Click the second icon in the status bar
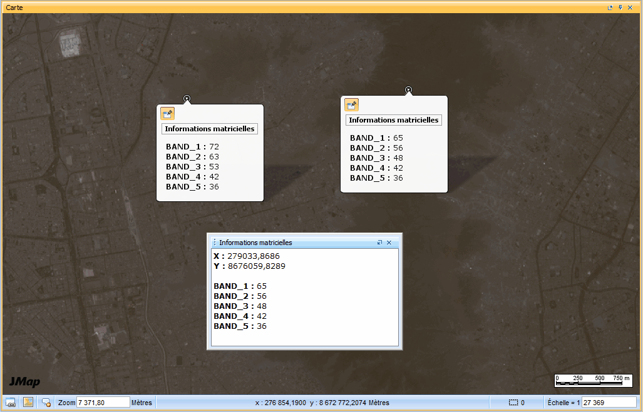Viewport: 643px width, 412px height. click(28, 402)
